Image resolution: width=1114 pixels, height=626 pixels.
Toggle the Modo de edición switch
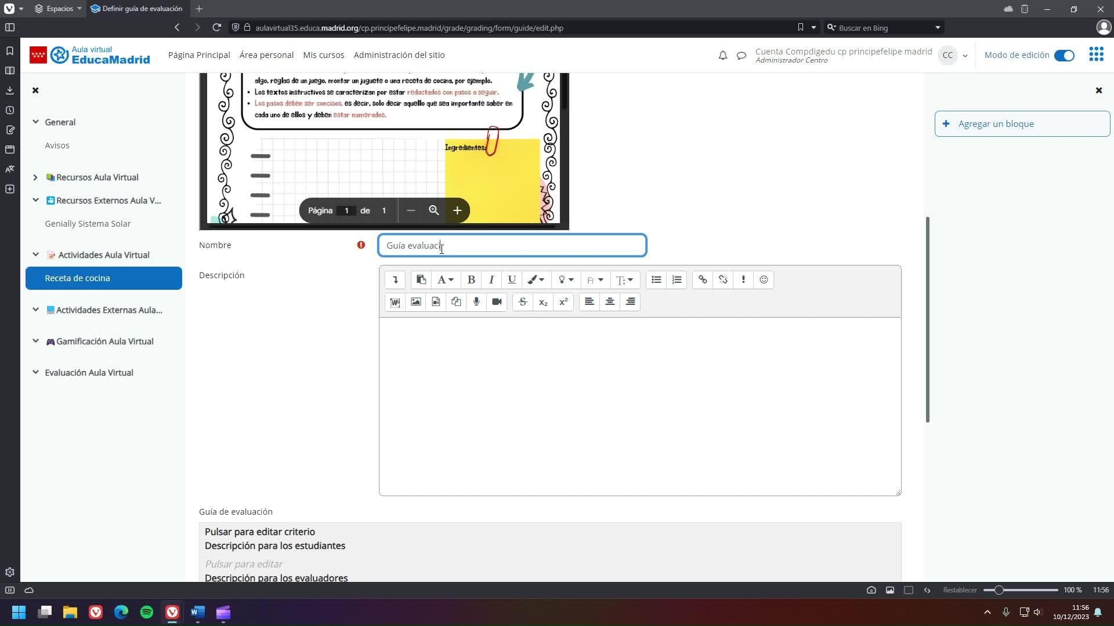tap(1064, 56)
